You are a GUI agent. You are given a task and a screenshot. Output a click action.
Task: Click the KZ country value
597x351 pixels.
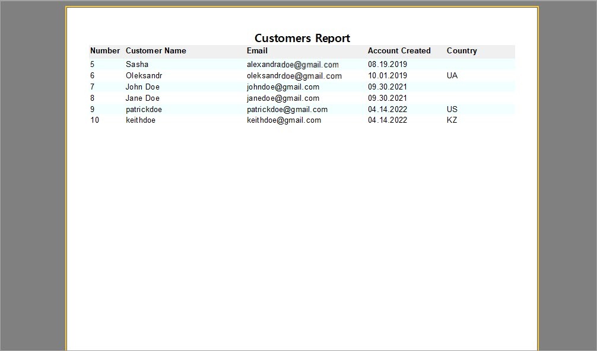click(x=452, y=120)
